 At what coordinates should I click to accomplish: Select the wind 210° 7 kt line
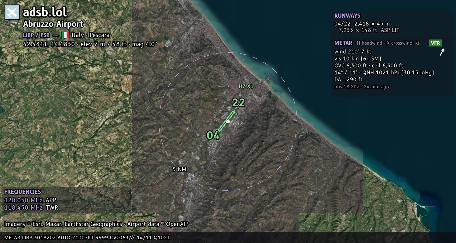[353, 52]
